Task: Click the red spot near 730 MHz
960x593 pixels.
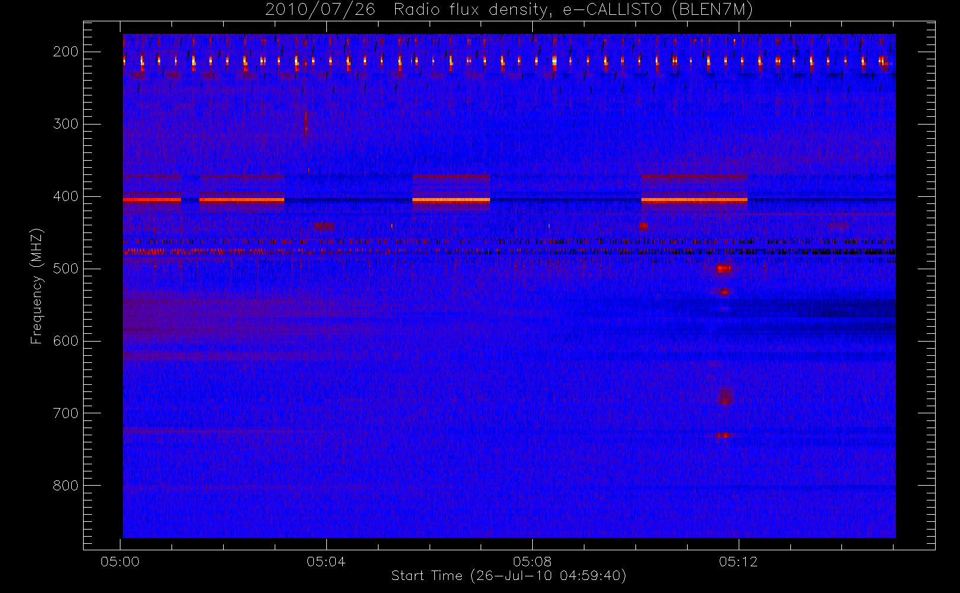Action: click(x=724, y=435)
